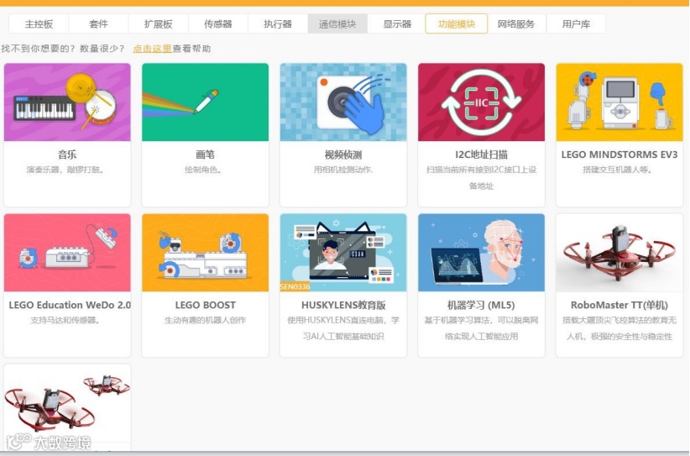Screen dimensions: 690x456
Task: Select the 音乐 keyboard and drum image
Action: (67, 102)
